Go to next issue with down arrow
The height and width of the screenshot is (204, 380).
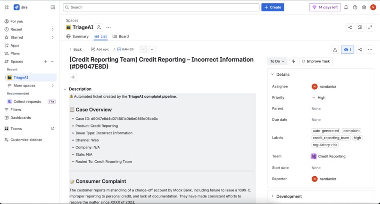pyautogui.click(x=152, y=49)
